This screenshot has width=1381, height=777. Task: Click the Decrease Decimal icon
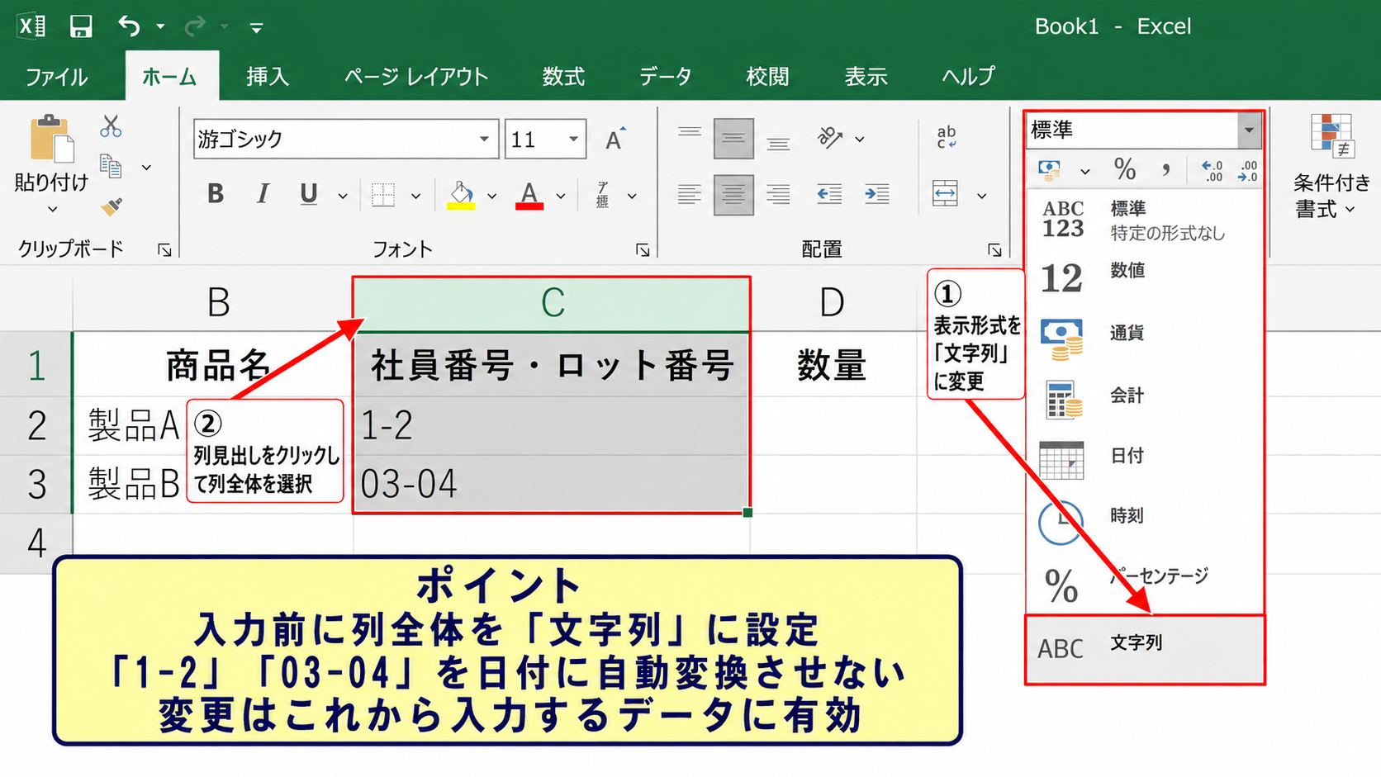click(1247, 170)
